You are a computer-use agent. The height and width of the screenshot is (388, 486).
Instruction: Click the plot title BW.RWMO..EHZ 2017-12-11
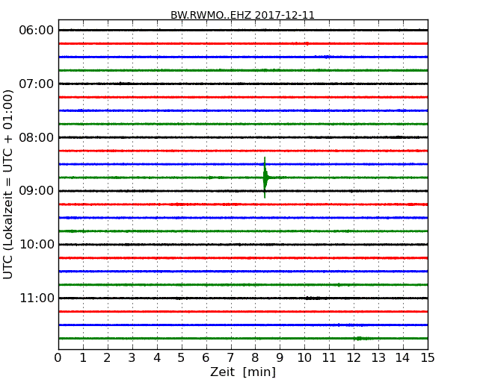click(243, 15)
